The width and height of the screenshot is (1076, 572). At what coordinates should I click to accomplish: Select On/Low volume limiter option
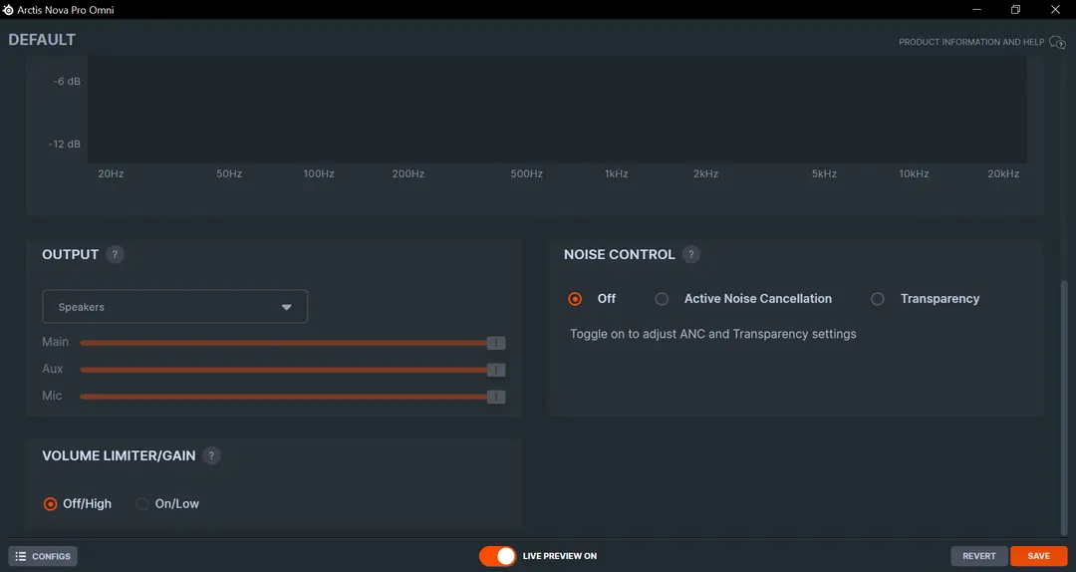142,504
